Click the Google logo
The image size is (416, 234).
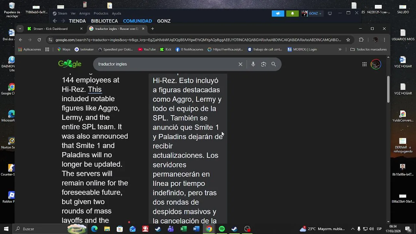pyautogui.click(x=70, y=64)
